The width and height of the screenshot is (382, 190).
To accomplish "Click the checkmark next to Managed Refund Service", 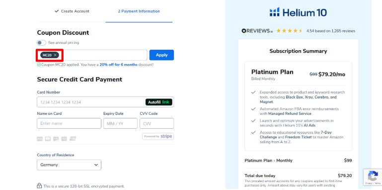I will coord(253,109).
